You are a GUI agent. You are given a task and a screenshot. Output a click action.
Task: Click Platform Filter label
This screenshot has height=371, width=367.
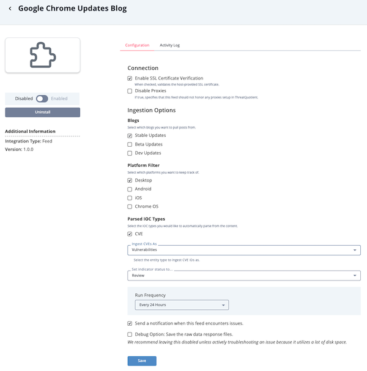[144, 165]
